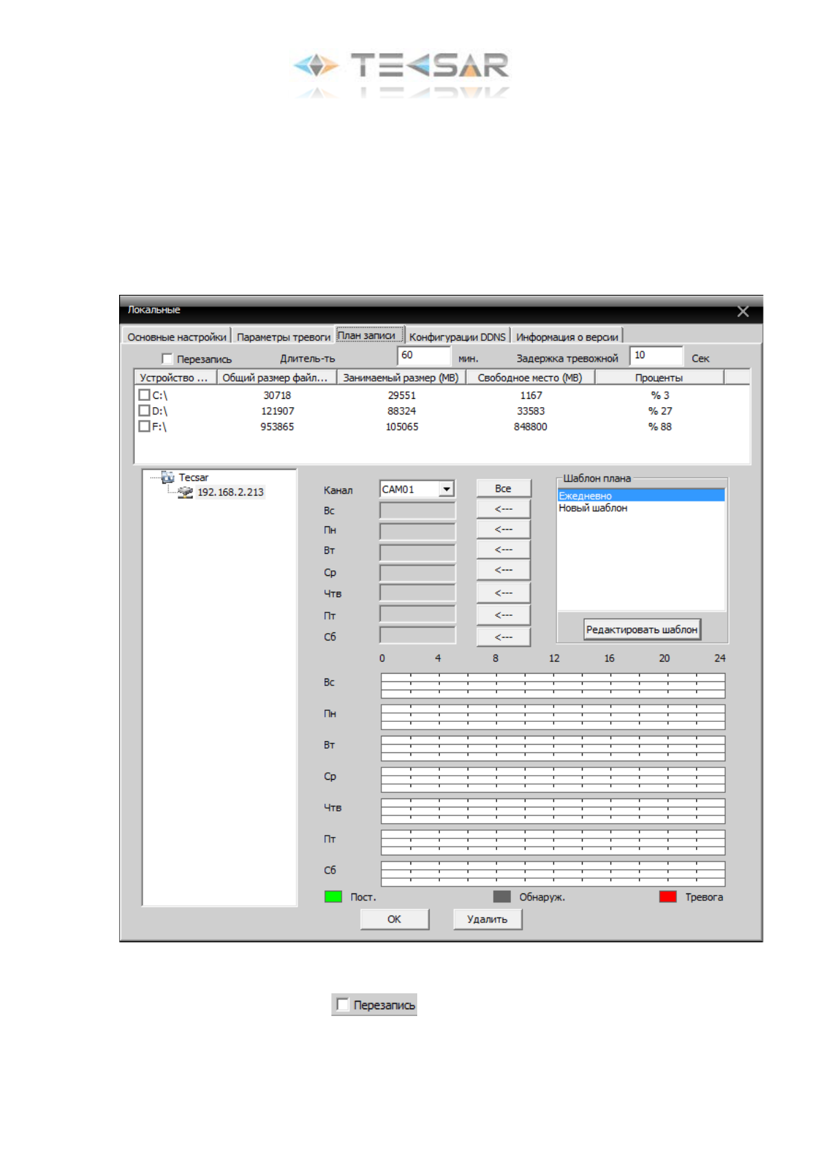The height and width of the screenshot is (1160, 820).
Task: Click the Длитель-ть minutes input field
Action: click(423, 355)
